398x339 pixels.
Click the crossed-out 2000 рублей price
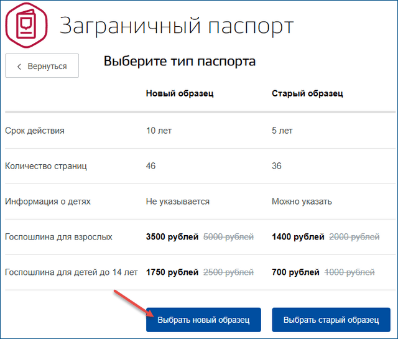coord(354,236)
